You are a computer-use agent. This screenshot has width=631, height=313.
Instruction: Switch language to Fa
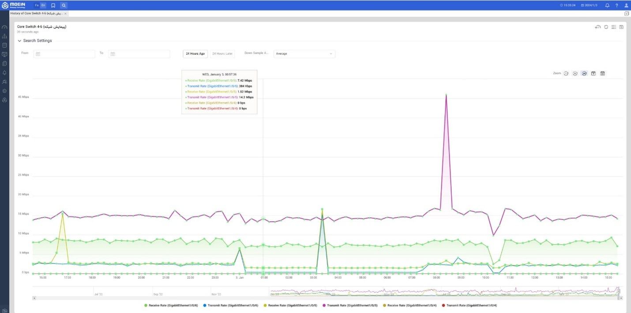[37, 5]
